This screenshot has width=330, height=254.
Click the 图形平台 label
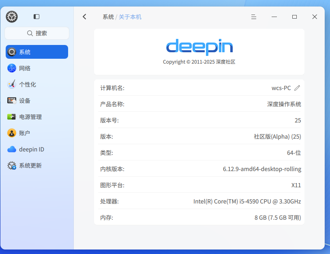[112, 185]
